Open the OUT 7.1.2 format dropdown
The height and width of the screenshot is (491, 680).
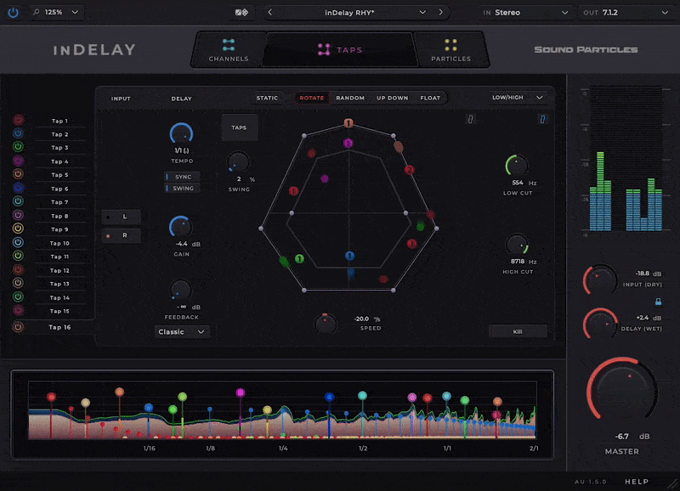(x=625, y=13)
